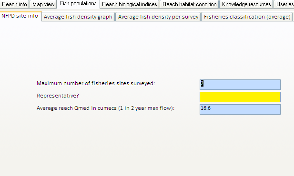Select the partially visible User tab

click(x=284, y=4)
